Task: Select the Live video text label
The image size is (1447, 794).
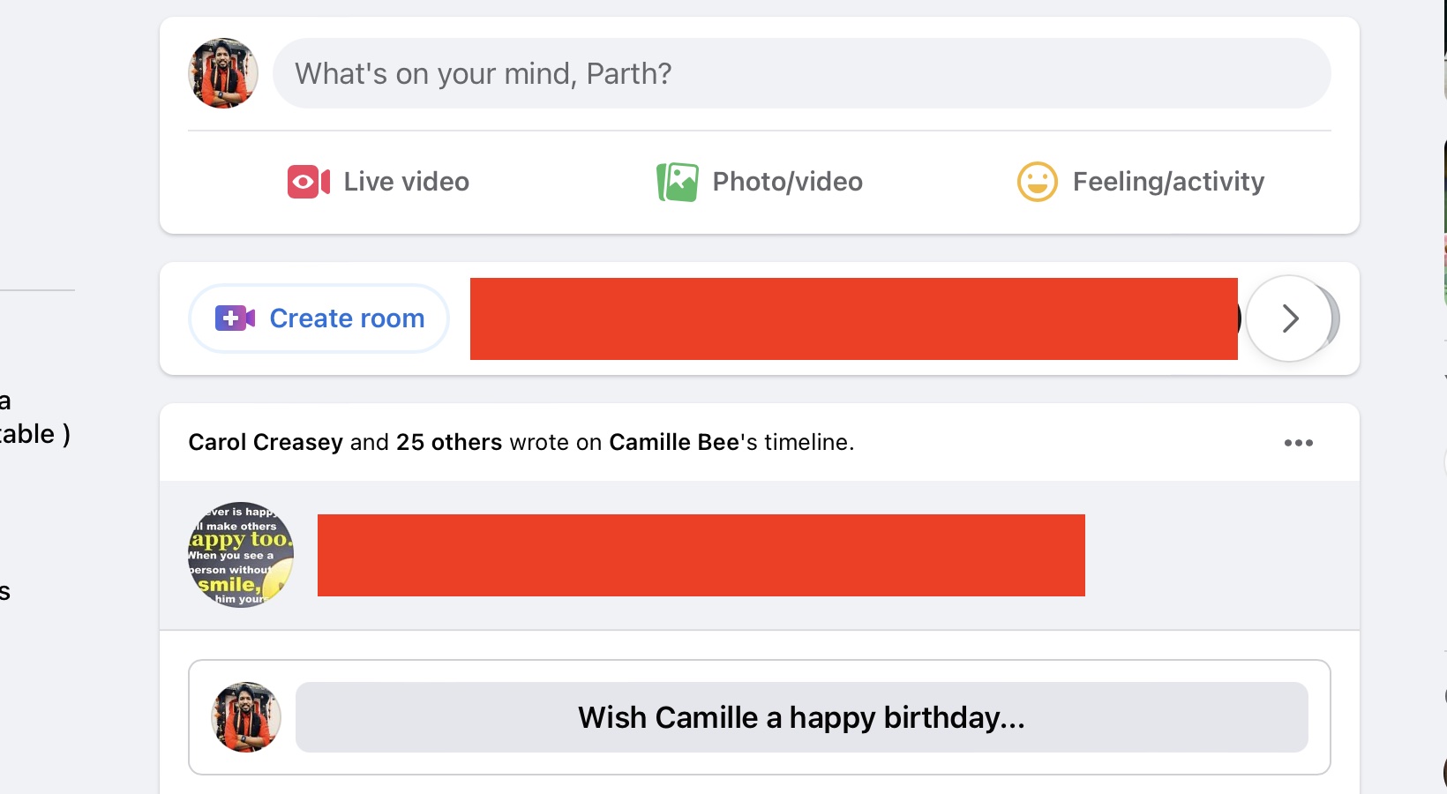Action: coord(406,182)
